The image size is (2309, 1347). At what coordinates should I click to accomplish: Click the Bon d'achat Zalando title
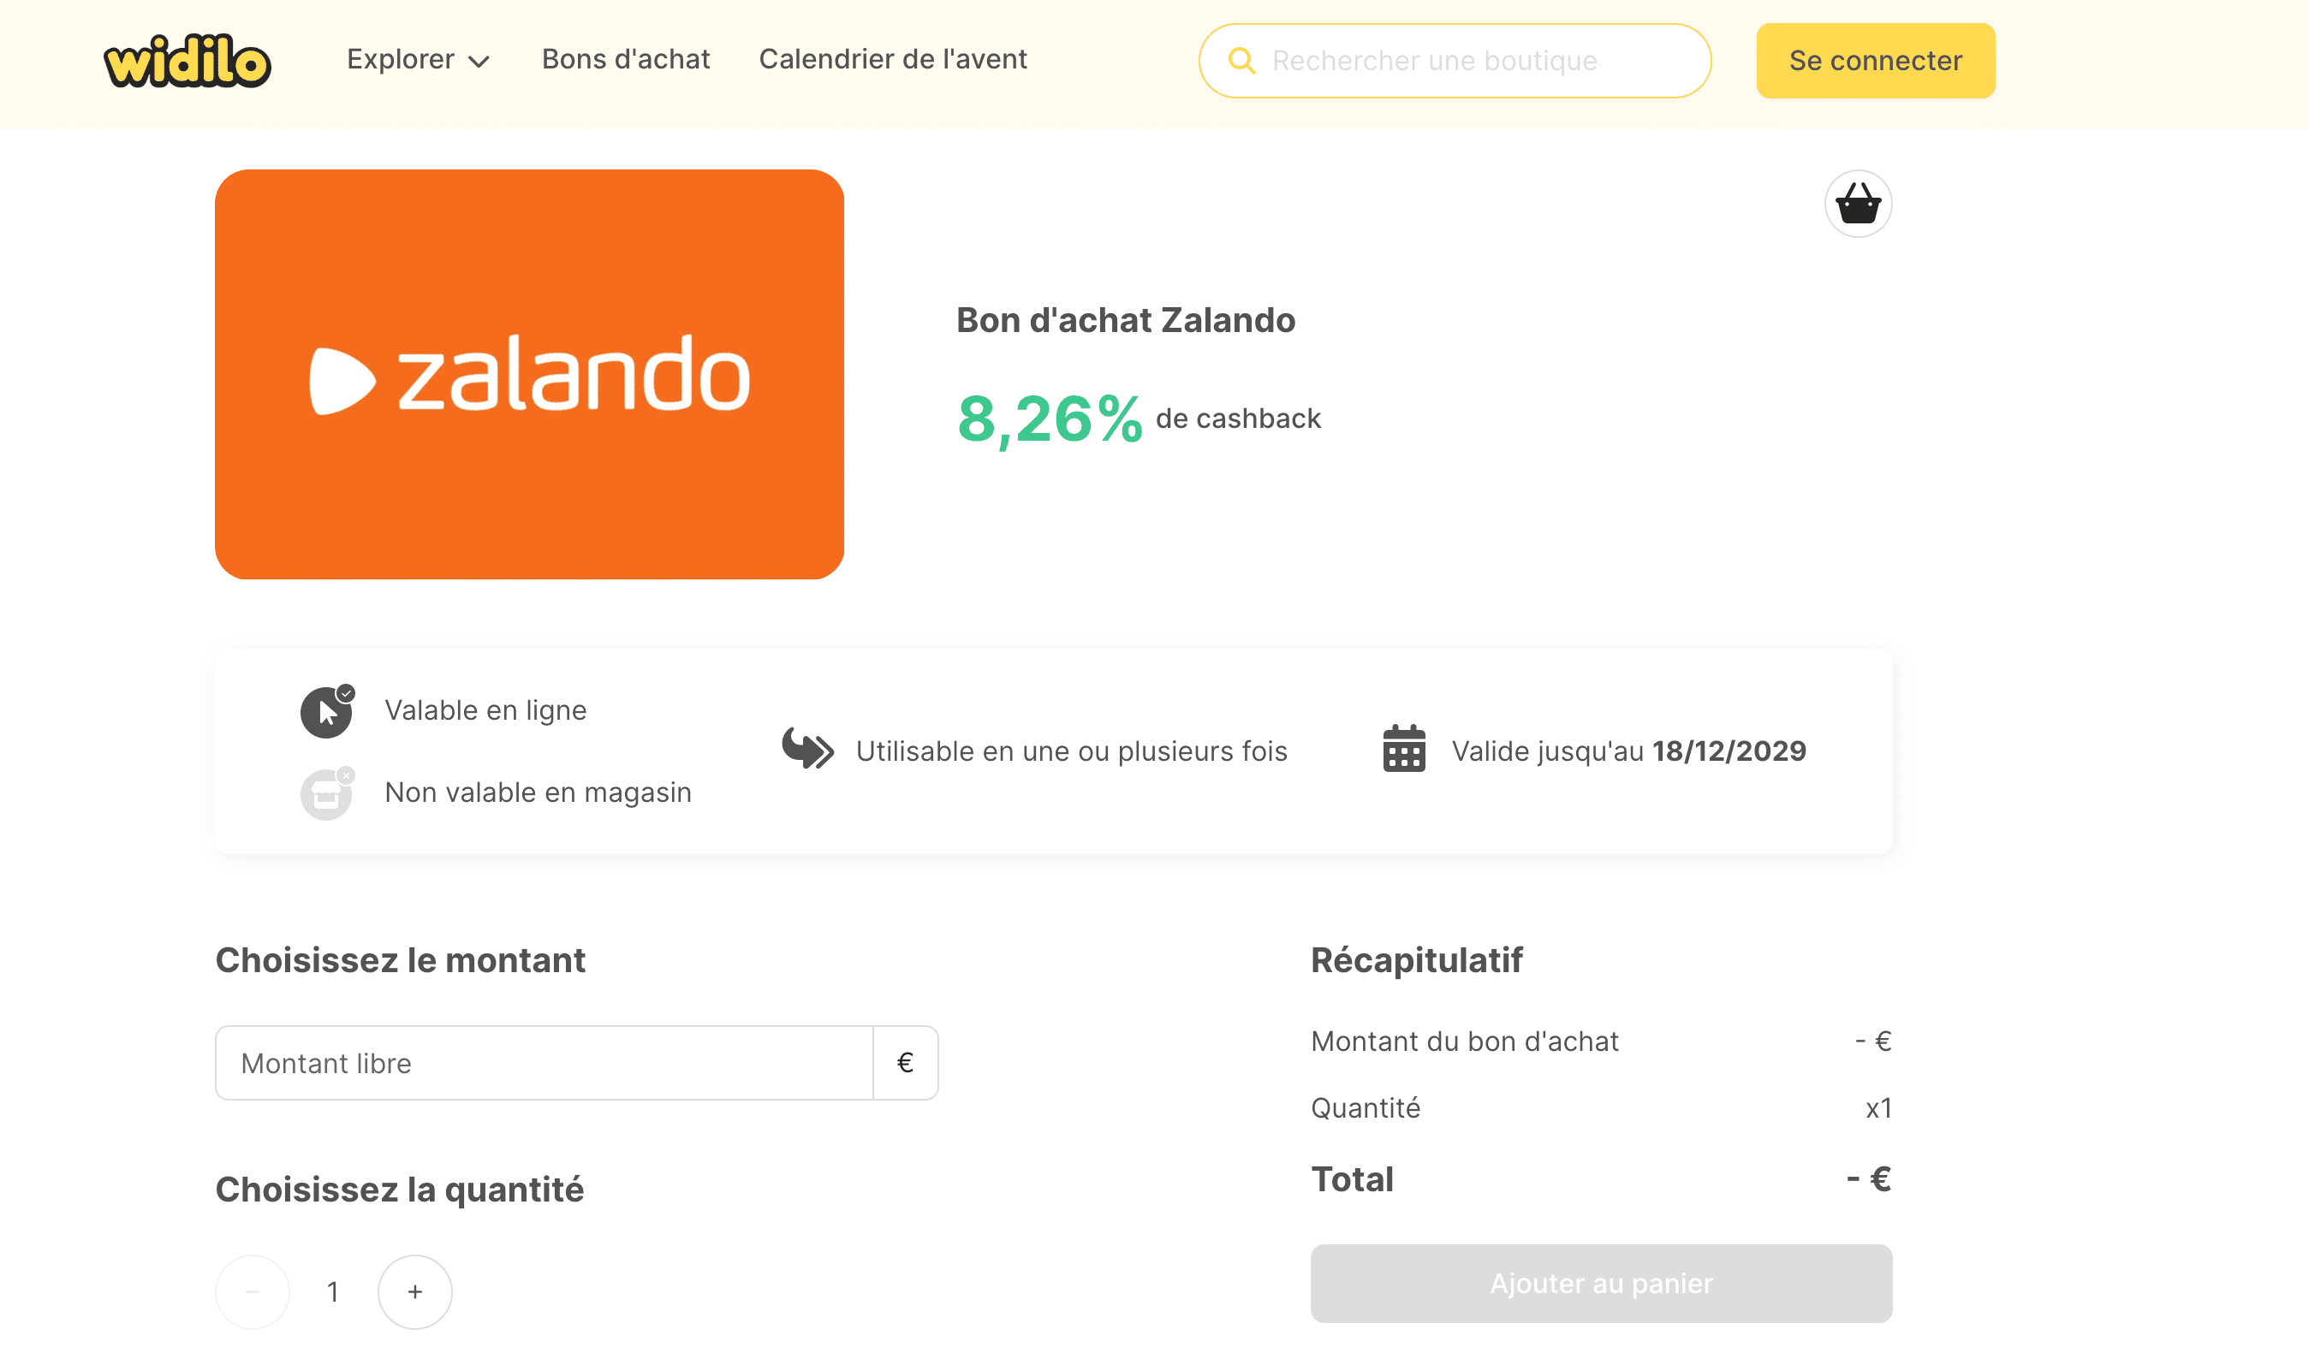coord(1125,321)
